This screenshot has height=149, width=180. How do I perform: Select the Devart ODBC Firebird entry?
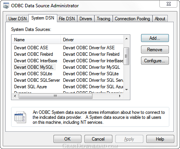point(34,54)
